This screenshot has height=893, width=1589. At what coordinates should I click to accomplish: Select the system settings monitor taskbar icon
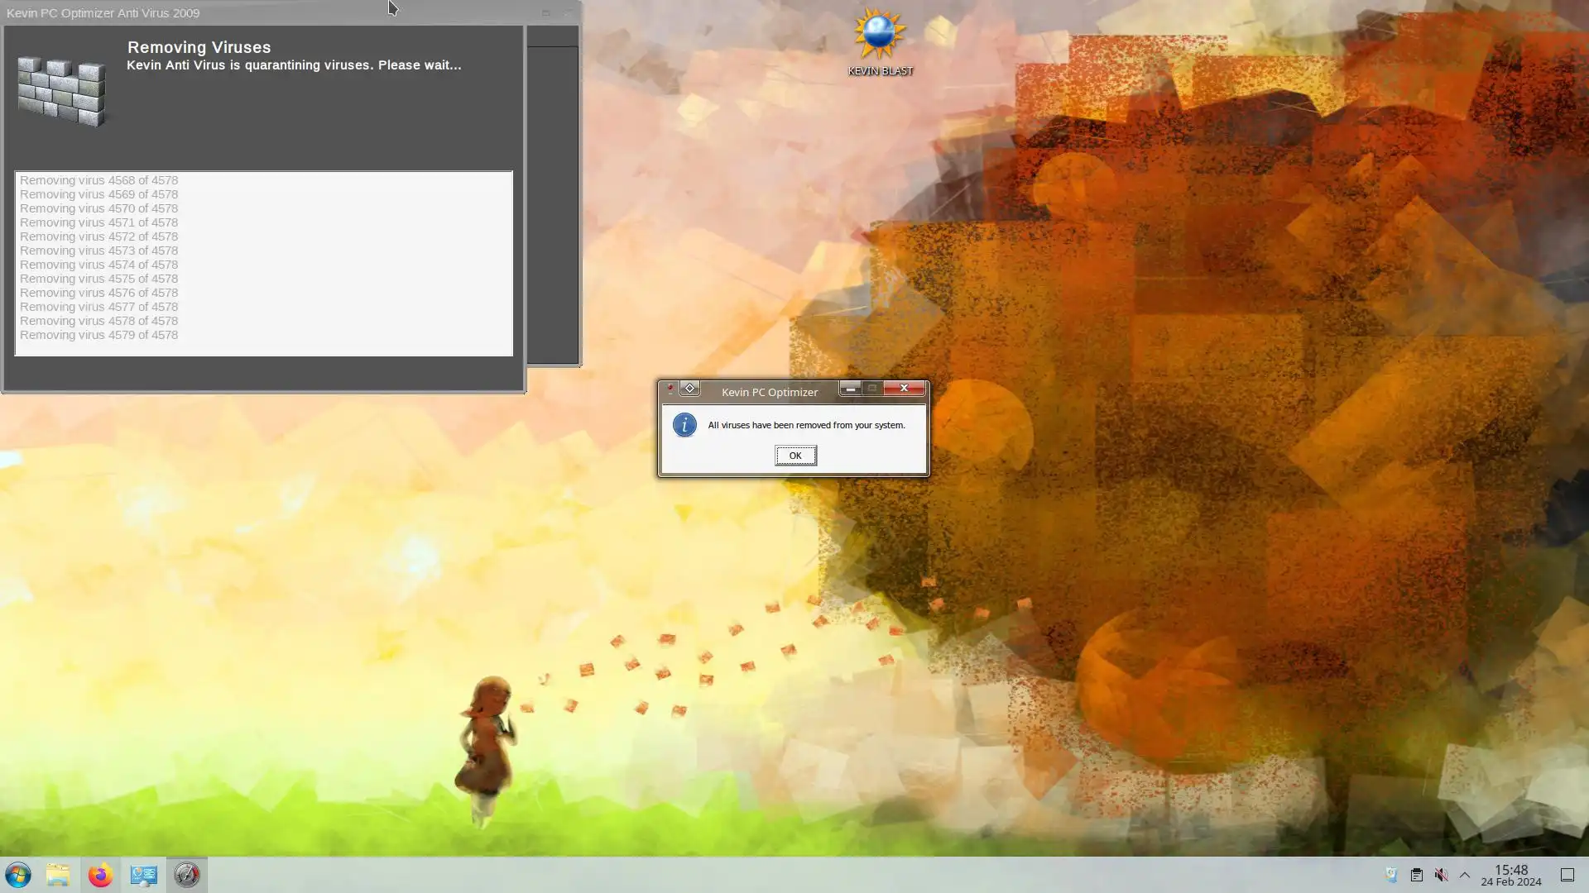point(143,875)
